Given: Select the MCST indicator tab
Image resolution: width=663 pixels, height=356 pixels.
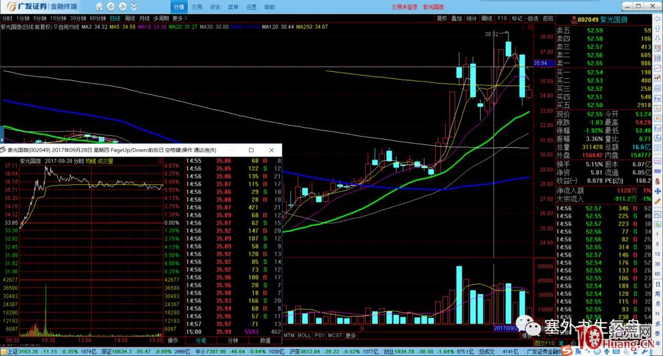Looking at the screenshot, I should click(x=335, y=335).
